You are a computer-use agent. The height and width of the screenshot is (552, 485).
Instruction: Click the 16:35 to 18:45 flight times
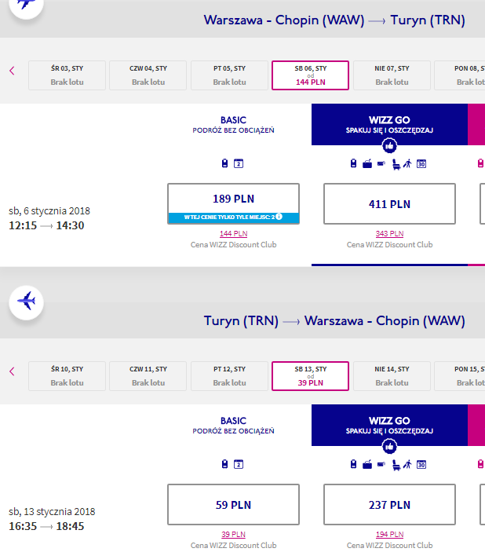point(46,526)
